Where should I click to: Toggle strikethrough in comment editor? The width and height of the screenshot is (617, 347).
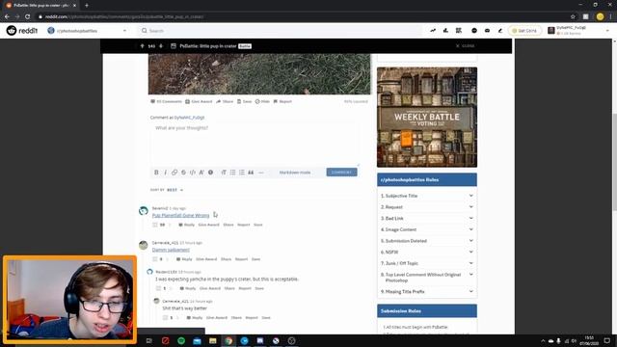coord(183,173)
